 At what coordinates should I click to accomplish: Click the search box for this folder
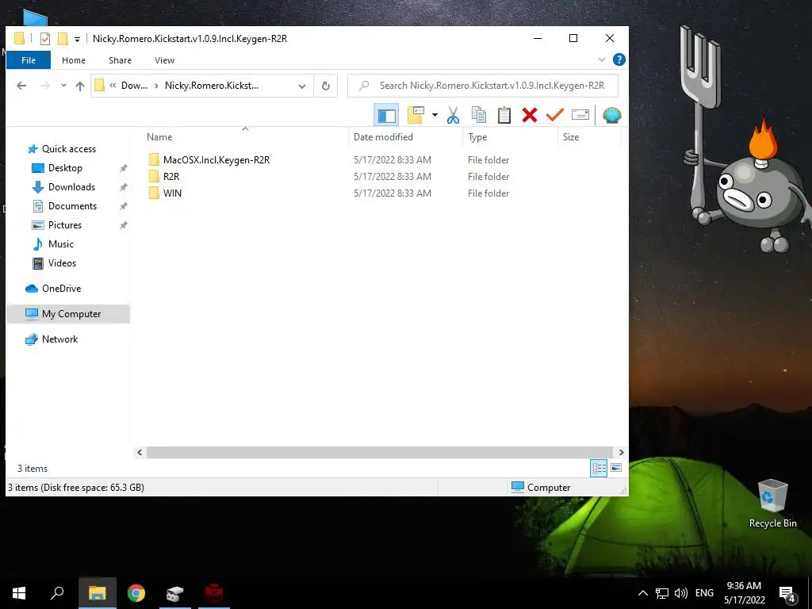(x=483, y=86)
